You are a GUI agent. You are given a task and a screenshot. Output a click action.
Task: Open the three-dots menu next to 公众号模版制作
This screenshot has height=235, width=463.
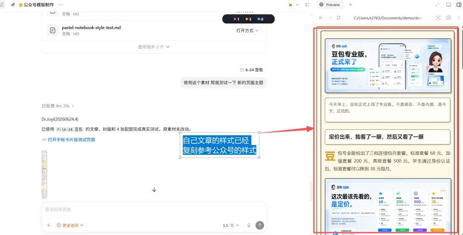[x=60, y=5]
